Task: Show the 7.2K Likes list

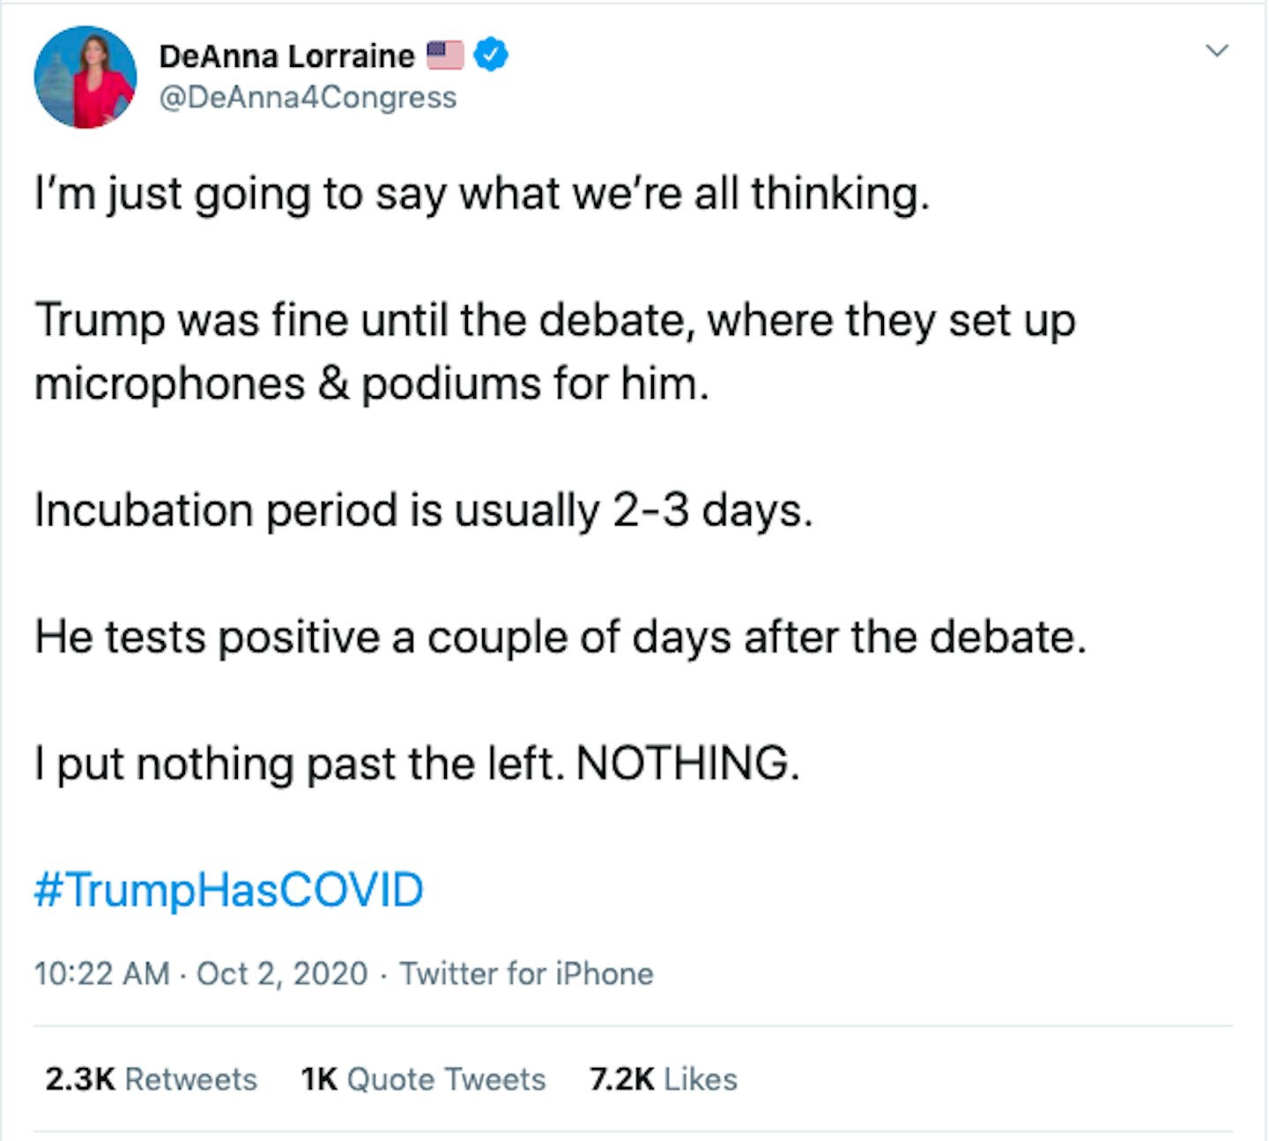Action: [x=663, y=1078]
